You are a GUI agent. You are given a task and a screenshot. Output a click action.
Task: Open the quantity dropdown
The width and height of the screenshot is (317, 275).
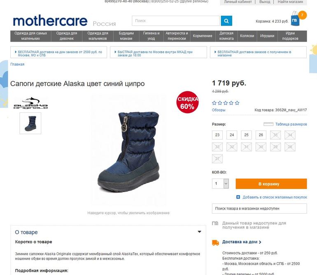coord(226,184)
